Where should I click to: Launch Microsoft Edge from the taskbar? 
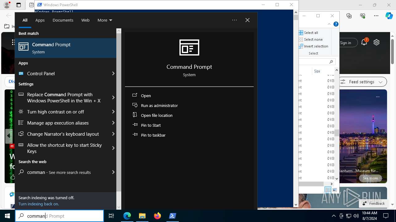point(127,216)
